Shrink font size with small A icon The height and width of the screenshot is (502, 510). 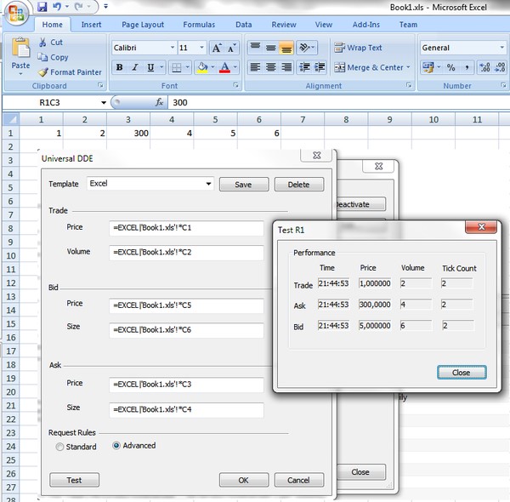(231, 48)
